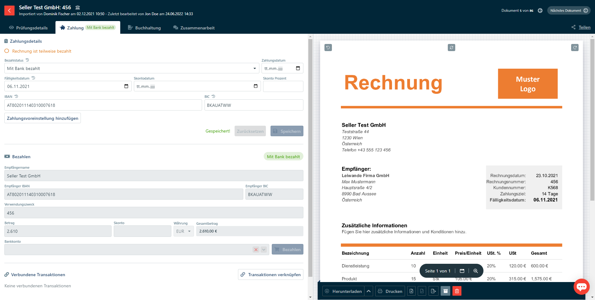Open the Prüfungsdetails tab
The width and height of the screenshot is (595, 300).
28,28
